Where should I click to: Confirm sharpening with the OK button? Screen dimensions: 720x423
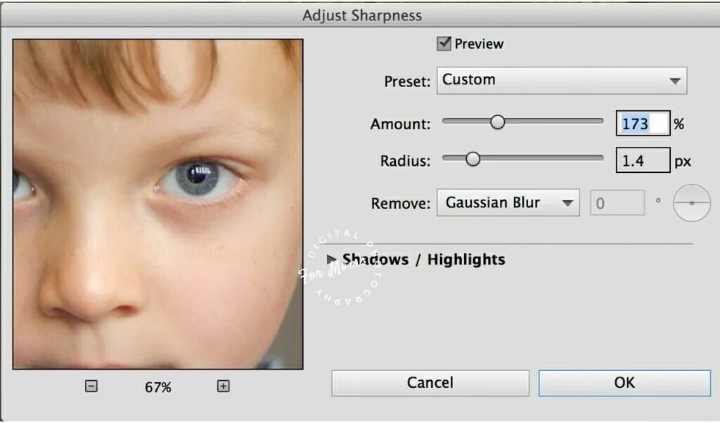(x=624, y=383)
